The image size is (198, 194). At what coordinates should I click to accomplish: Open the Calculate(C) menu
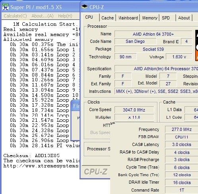[x=15, y=16]
